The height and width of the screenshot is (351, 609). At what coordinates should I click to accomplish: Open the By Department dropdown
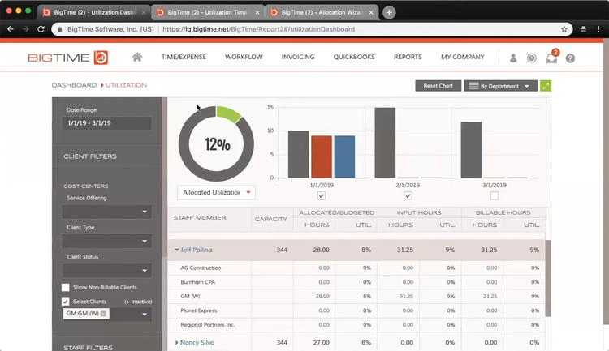click(x=500, y=86)
